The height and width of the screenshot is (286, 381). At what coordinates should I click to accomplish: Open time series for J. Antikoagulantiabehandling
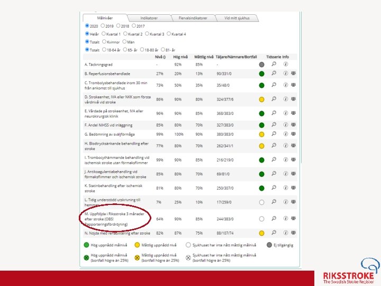(x=274, y=173)
